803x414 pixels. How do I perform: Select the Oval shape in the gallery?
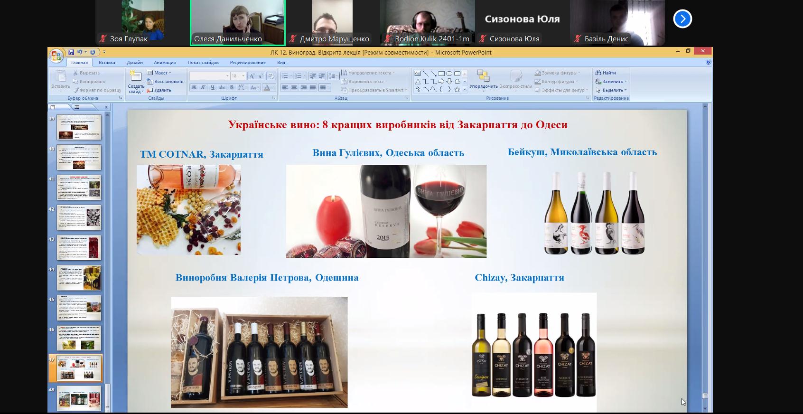449,73
